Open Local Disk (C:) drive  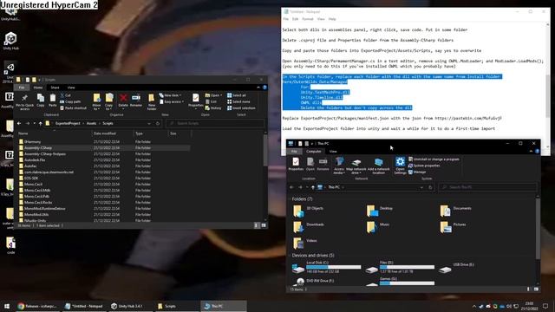(326, 268)
